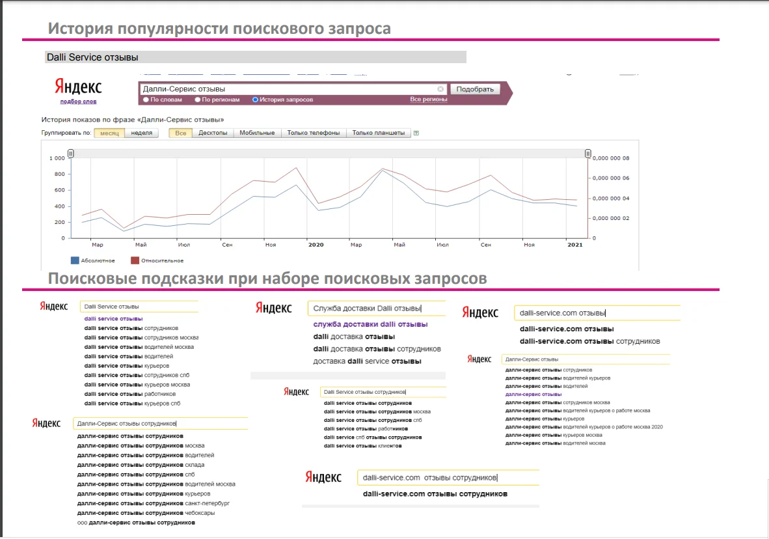Click the Далли-Сервис отзывы сотрудников search box
The height and width of the screenshot is (539, 769).
pos(161,423)
